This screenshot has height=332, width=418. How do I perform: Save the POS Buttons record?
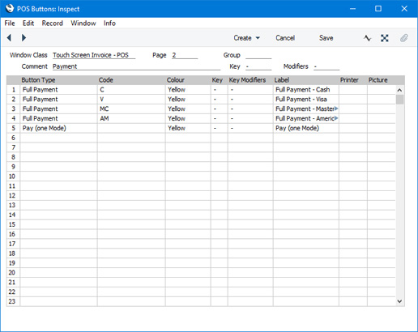[326, 38]
